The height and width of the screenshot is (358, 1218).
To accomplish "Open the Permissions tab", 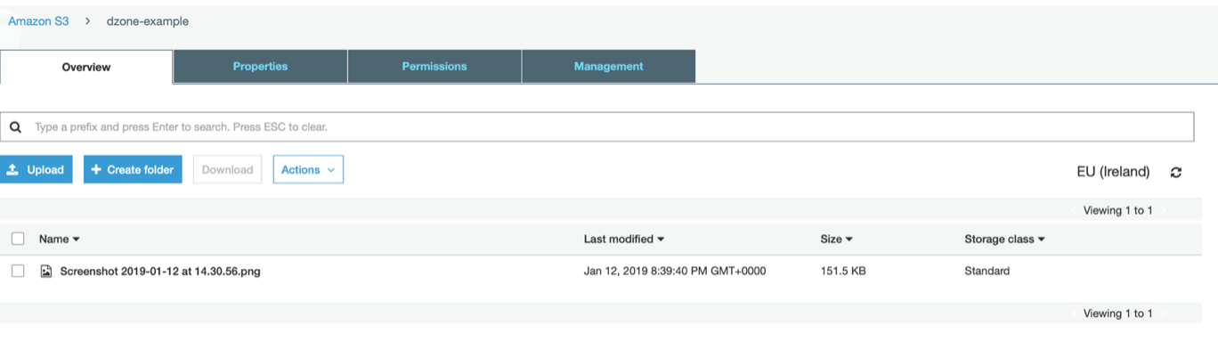I will coord(434,67).
